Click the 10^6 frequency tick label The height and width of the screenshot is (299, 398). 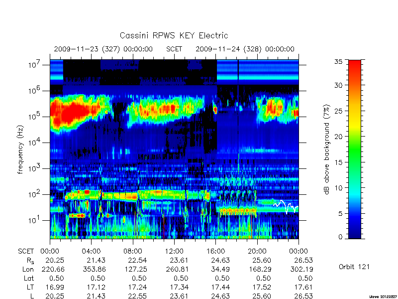35,90
